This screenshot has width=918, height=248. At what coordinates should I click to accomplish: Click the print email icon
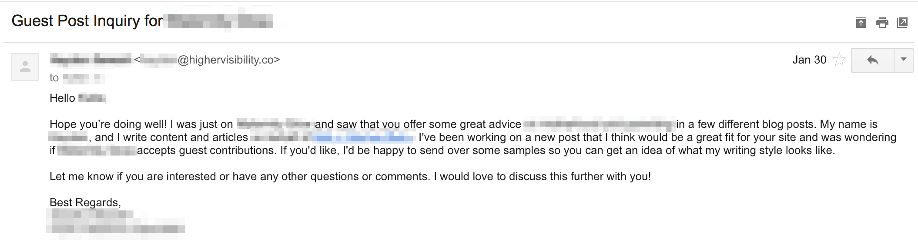[882, 23]
